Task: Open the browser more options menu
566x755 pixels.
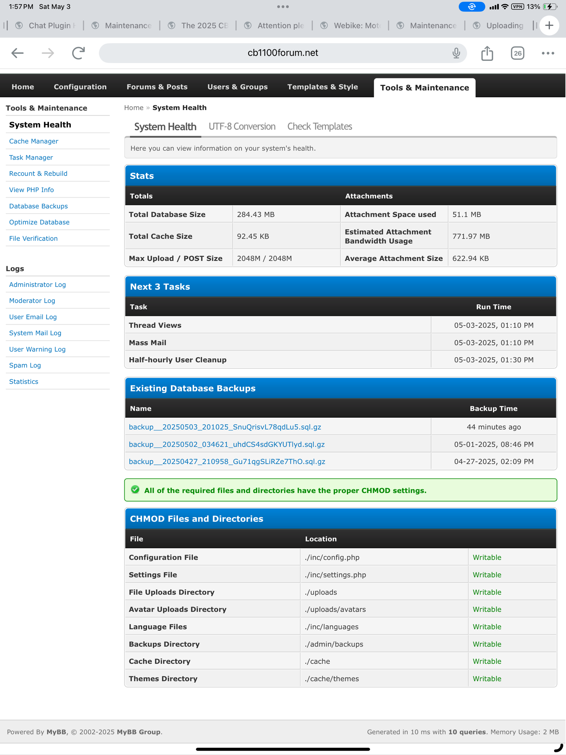Action: [548, 53]
